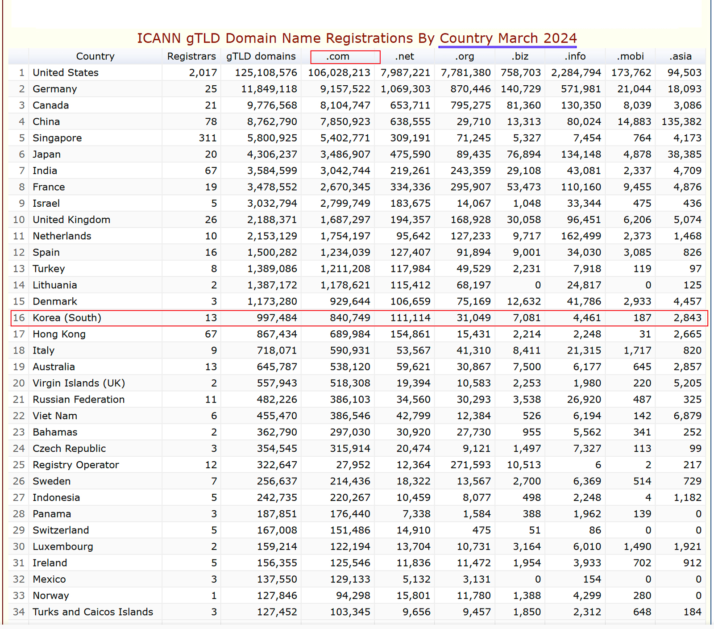Select the .asia column header
Image resolution: width=714 pixels, height=629 pixels.
(681, 56)
